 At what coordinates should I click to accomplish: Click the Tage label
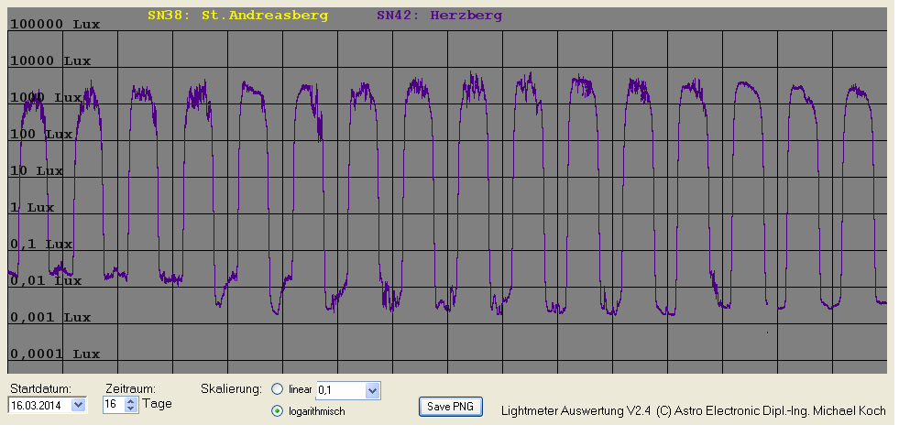tap(157, 403)
